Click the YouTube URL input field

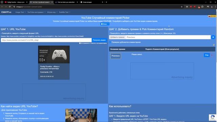[46, 40]
